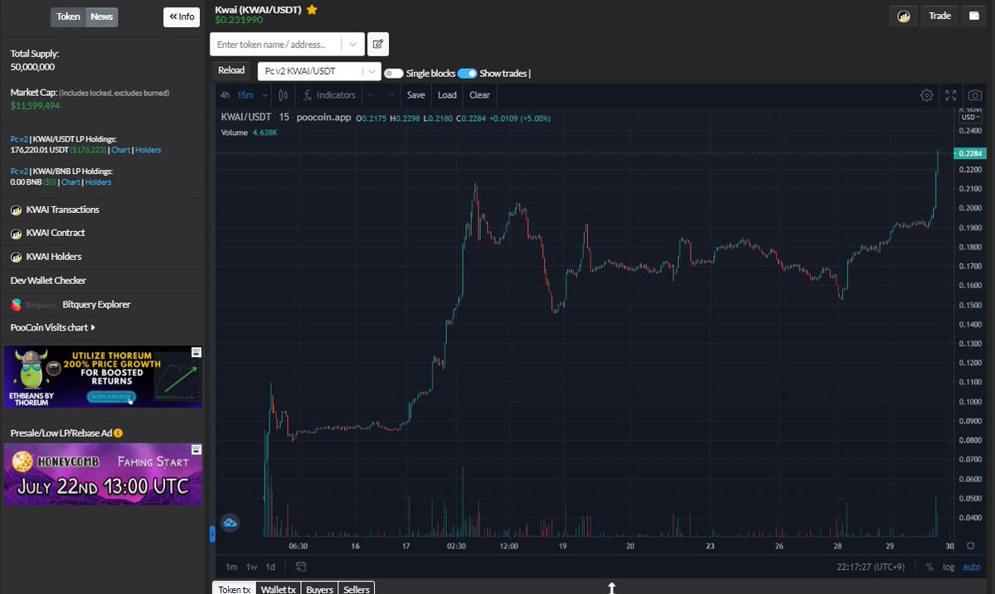Select the Sellers tab
Screen dimensions: 995x594
coord(357,588)
